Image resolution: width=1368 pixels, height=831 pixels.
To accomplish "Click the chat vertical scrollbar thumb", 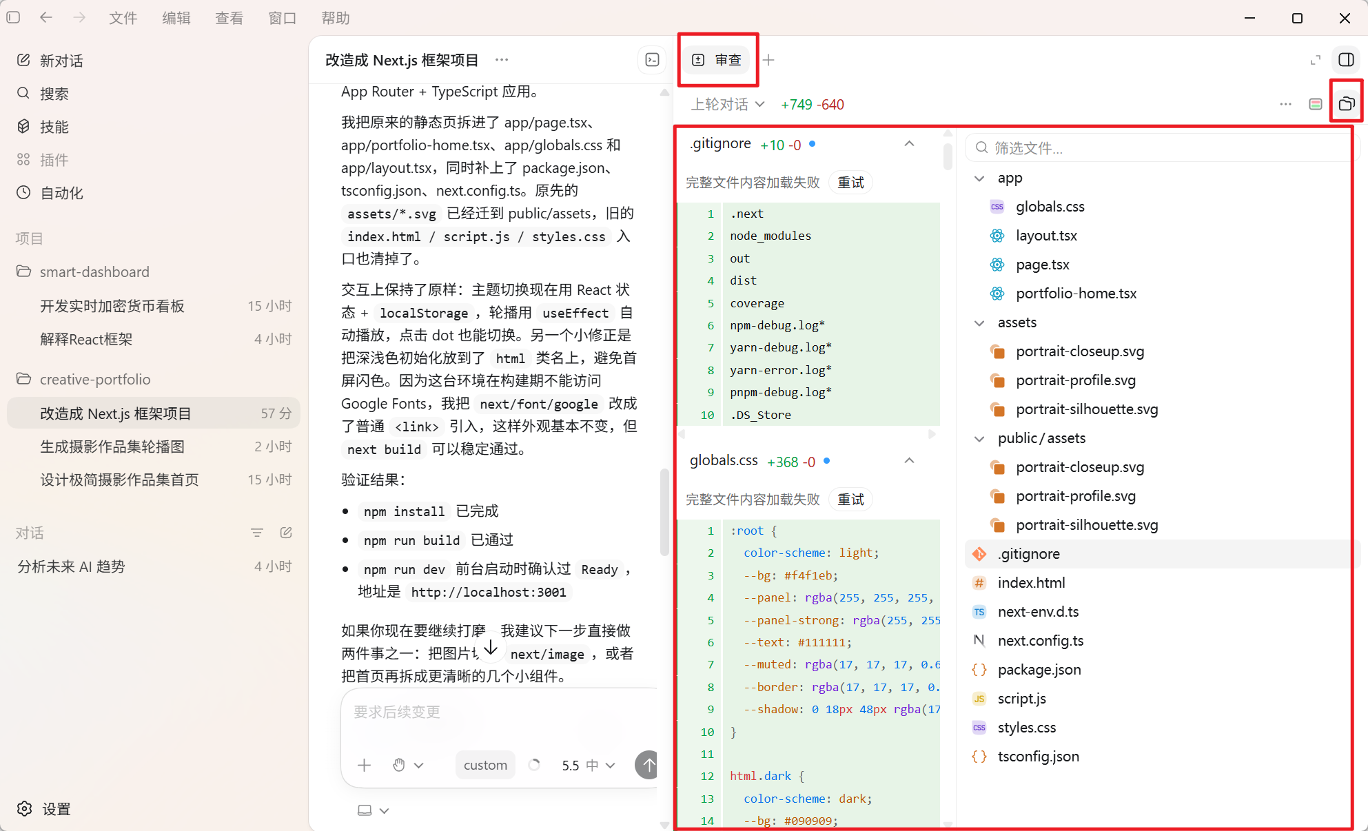I will [x=664, y=512].
